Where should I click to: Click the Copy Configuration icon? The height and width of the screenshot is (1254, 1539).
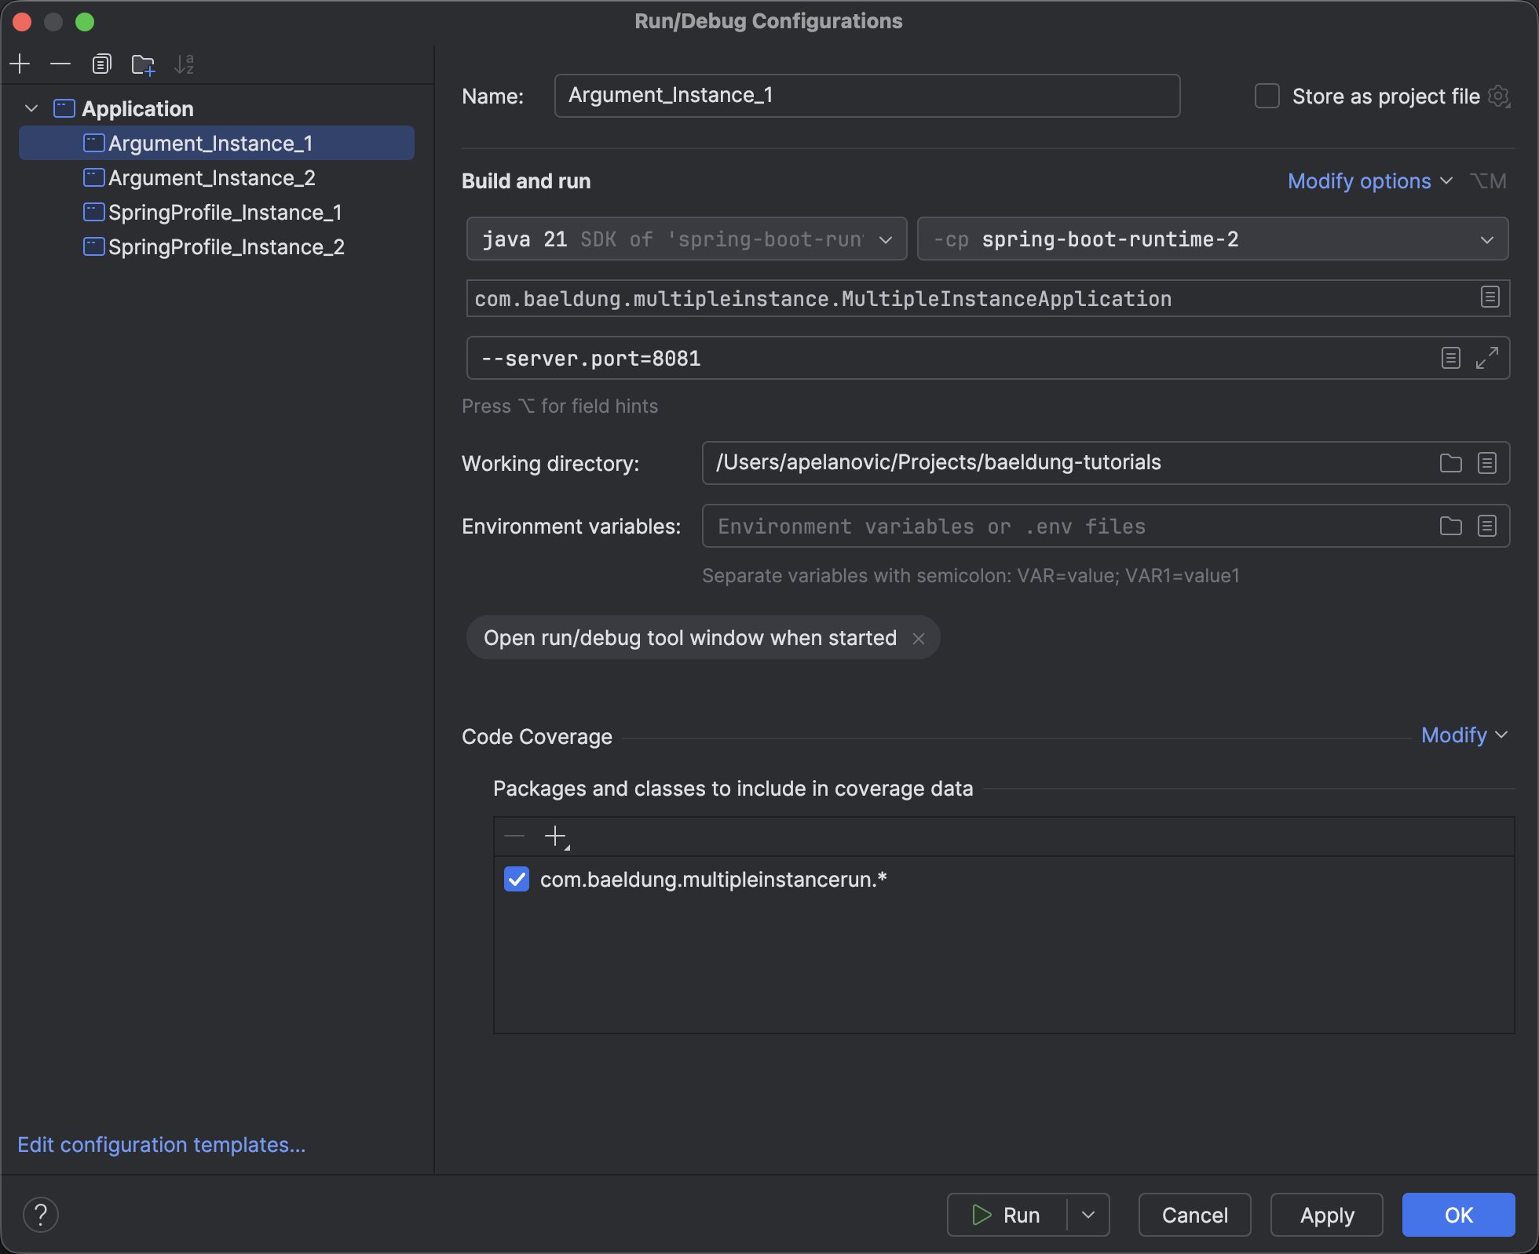coord(101,64)
